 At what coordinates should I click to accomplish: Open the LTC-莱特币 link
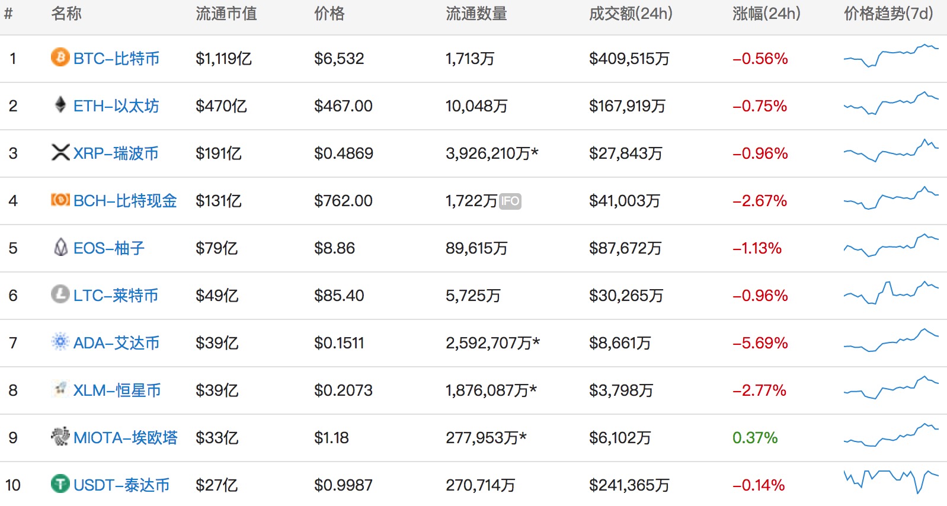click(x=116, y=296)
